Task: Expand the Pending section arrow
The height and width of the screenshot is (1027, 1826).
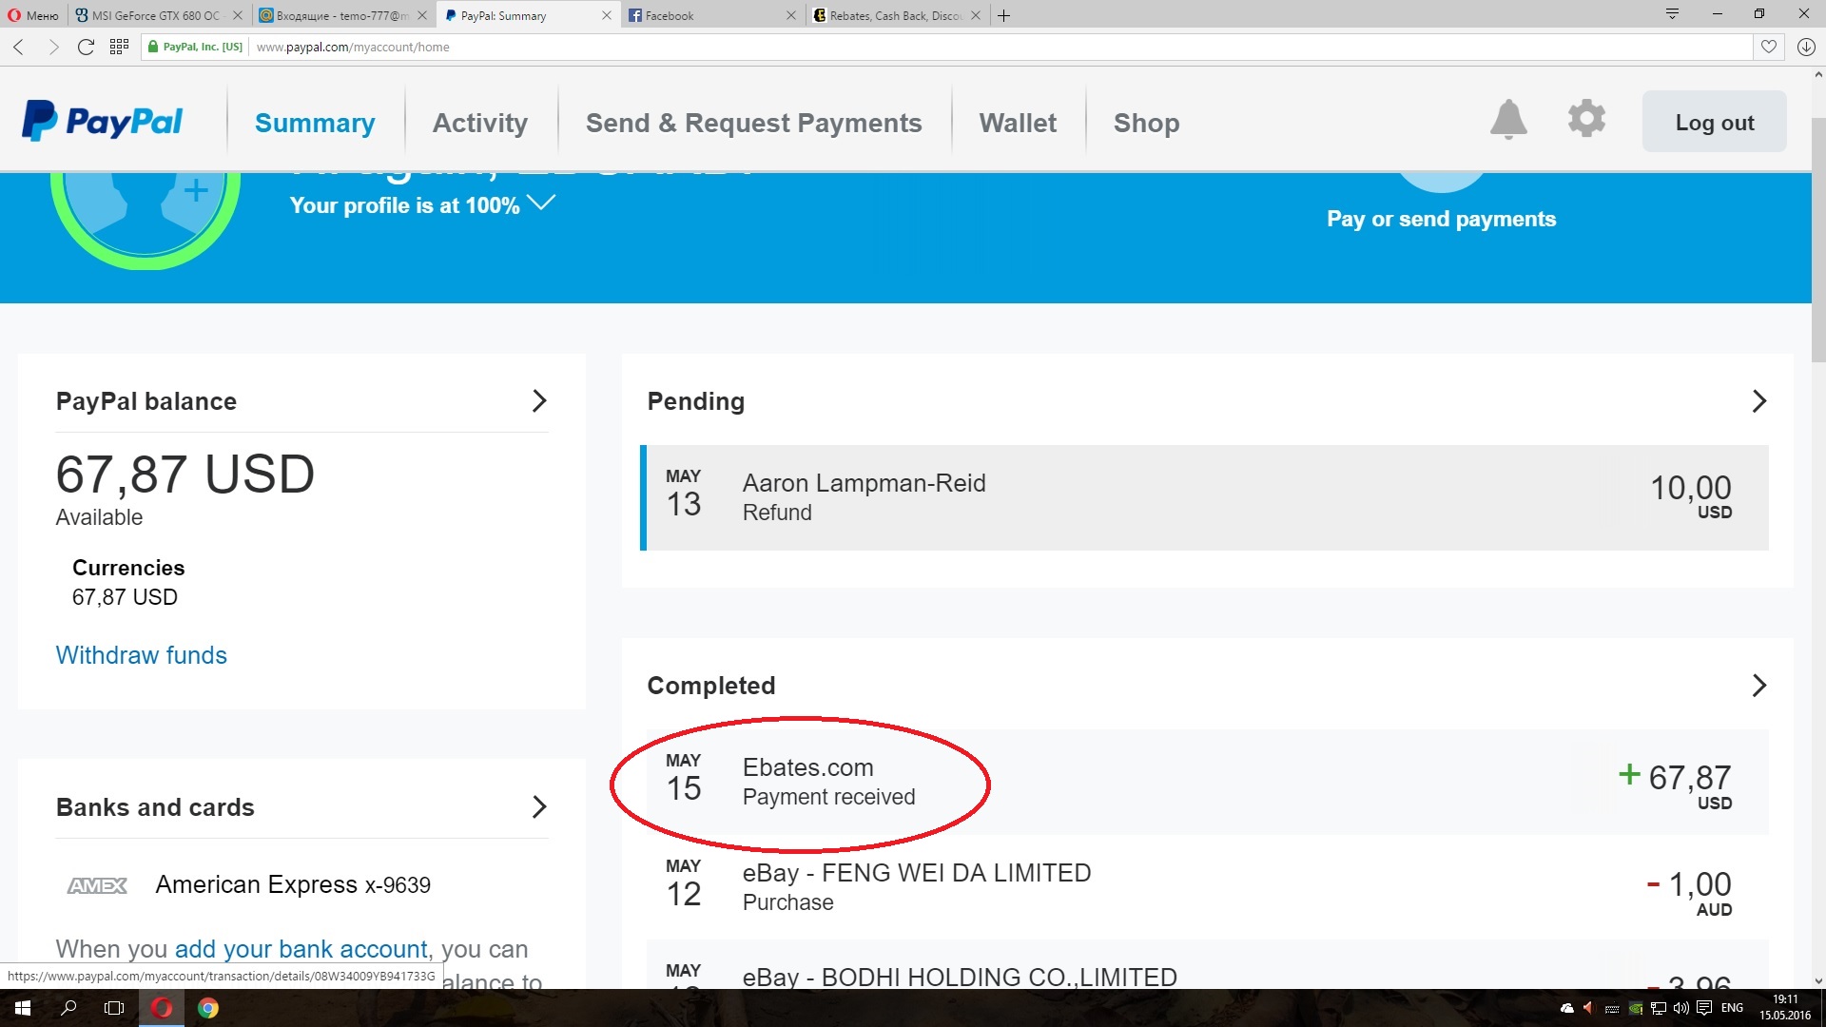Action: click(1758, 401)
